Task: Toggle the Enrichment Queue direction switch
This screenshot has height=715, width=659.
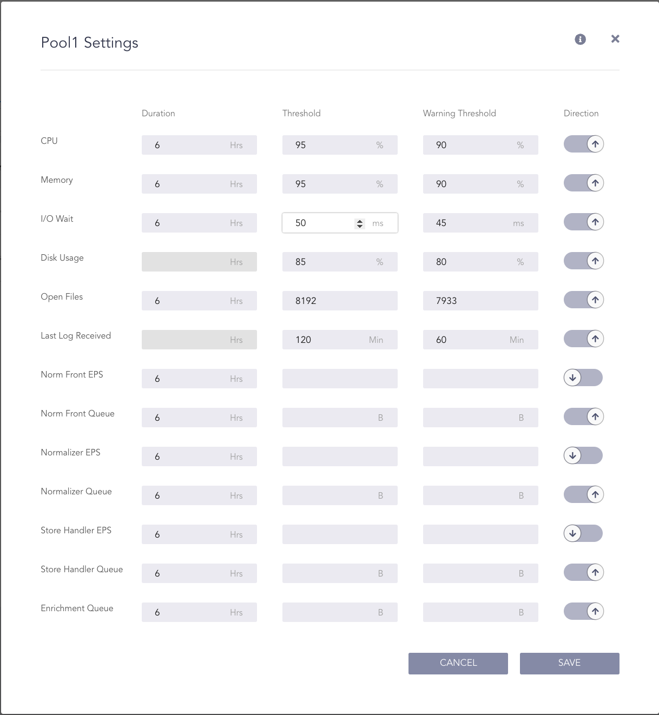Action: [583, 611]
